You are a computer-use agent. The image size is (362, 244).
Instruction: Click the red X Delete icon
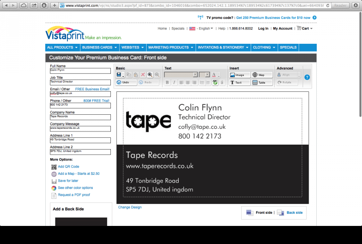click(x=143, y=75)
